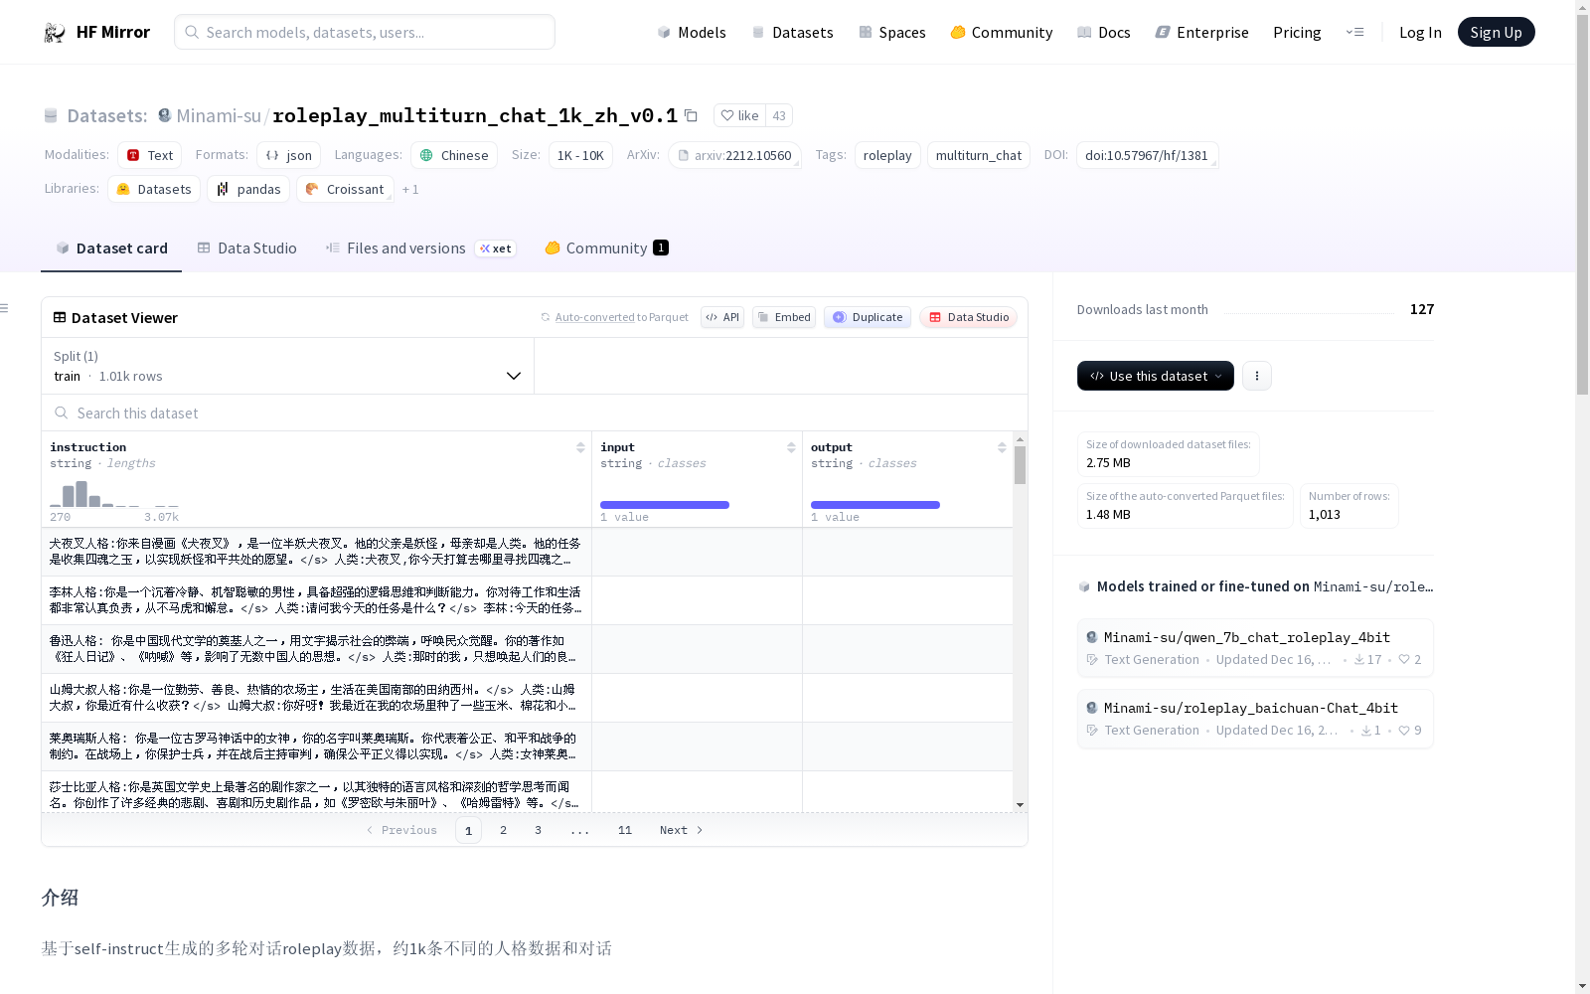This screenshot has width=1590, height=994.
Task: Expand the Use this dataset dropdown
Action: (x=1156, y=376)
